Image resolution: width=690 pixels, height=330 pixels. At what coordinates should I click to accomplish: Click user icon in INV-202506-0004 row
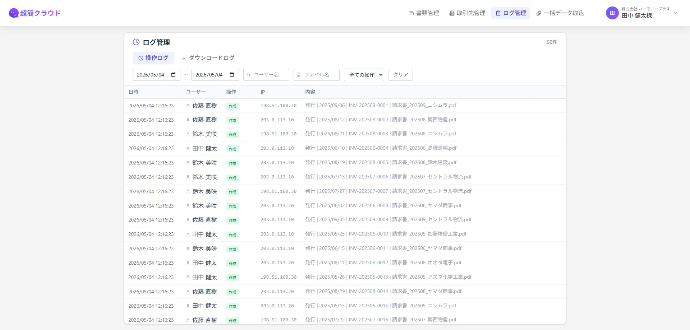[188, 149]
